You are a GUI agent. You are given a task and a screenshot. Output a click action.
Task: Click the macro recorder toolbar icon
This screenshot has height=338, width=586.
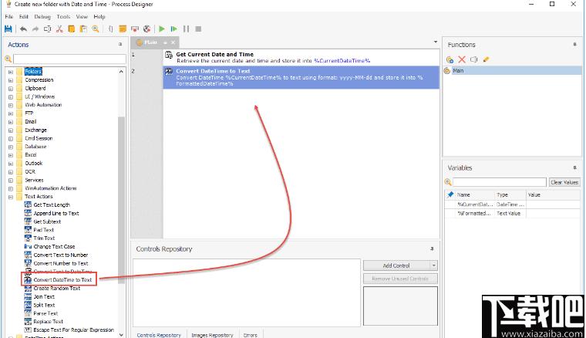[x=135, y=29]
